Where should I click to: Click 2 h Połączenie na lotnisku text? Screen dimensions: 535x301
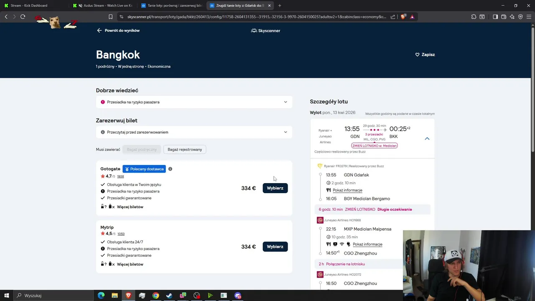tap(341, 264)
